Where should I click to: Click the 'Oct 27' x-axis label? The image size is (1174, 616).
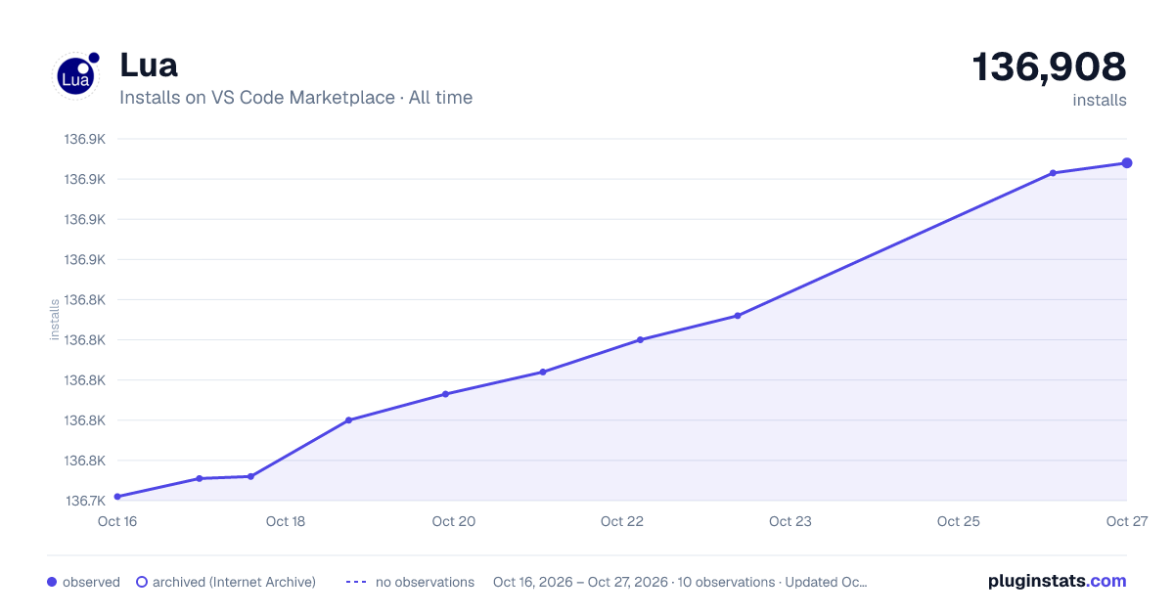[x=1126, y=521]
